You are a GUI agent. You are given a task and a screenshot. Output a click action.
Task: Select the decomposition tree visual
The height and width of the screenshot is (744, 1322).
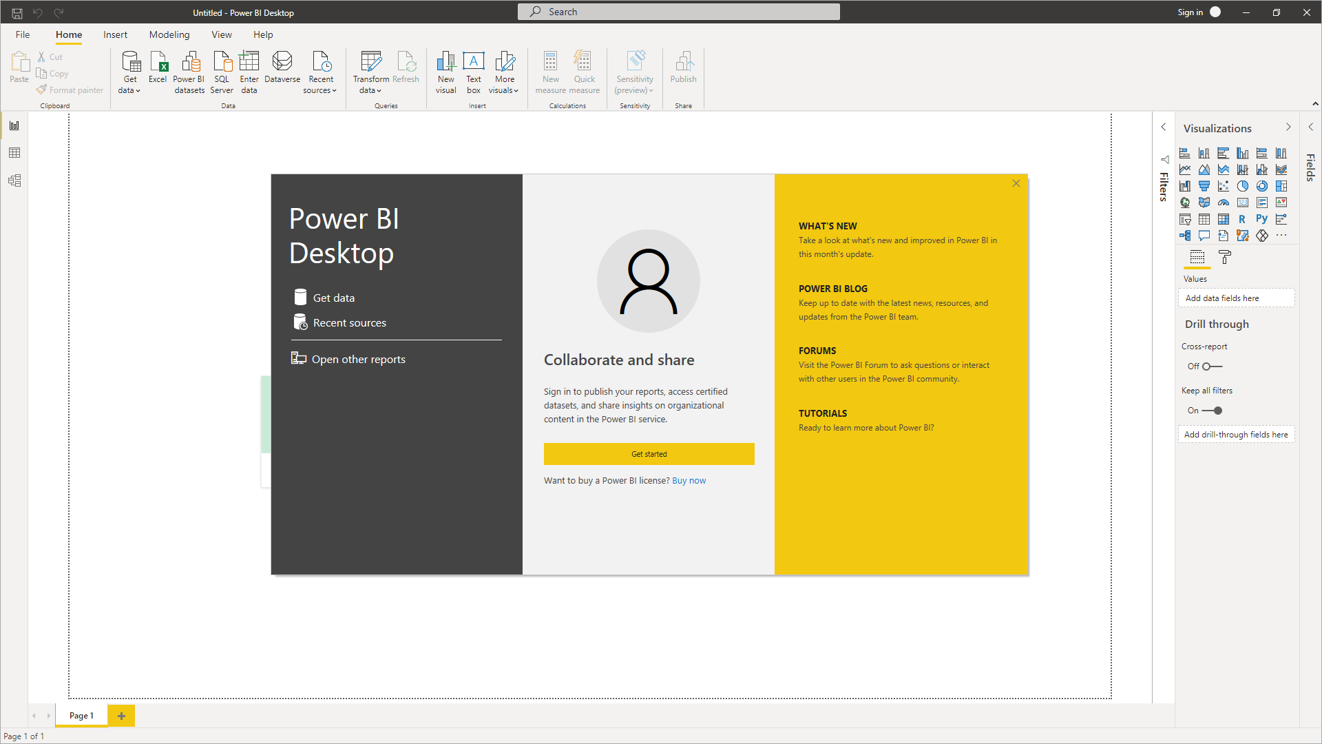1185,236
